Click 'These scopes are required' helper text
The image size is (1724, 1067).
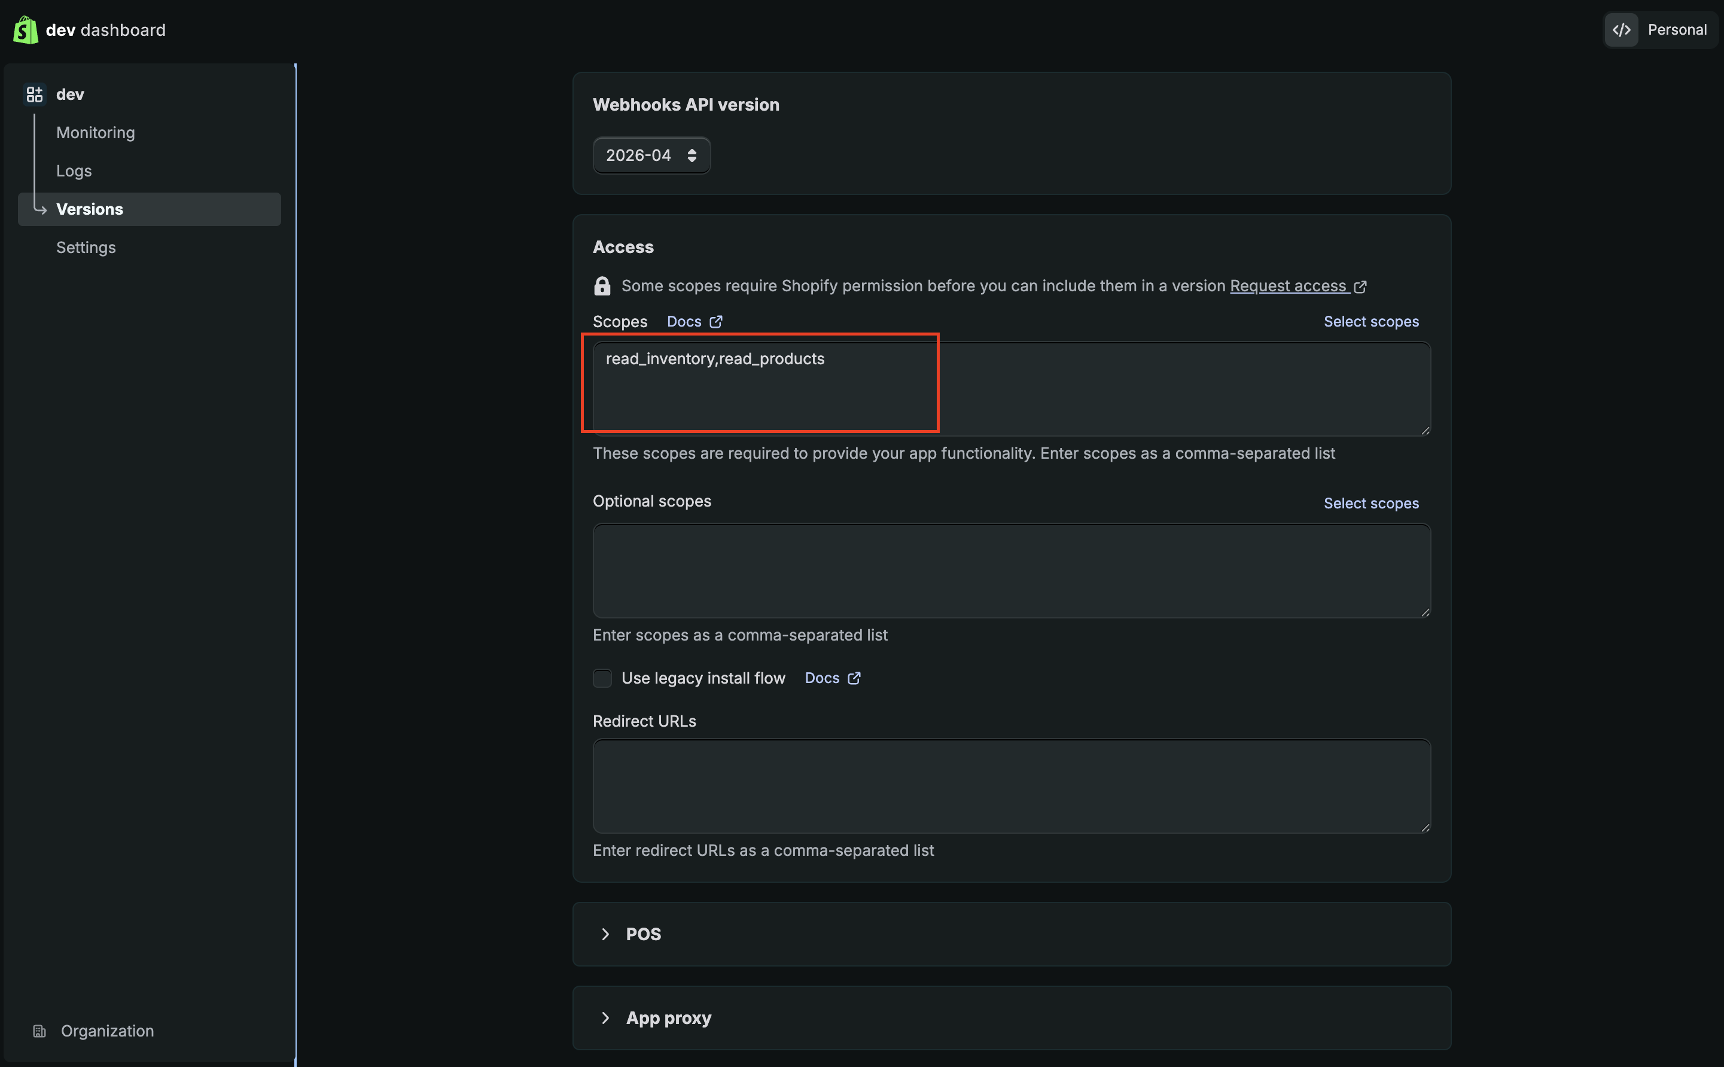[x=963, y=453]
